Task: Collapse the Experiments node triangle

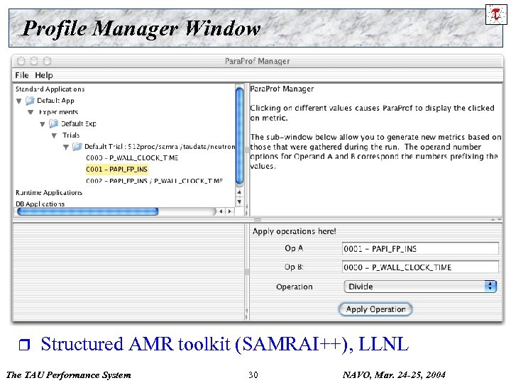Action: coord(31,112)
